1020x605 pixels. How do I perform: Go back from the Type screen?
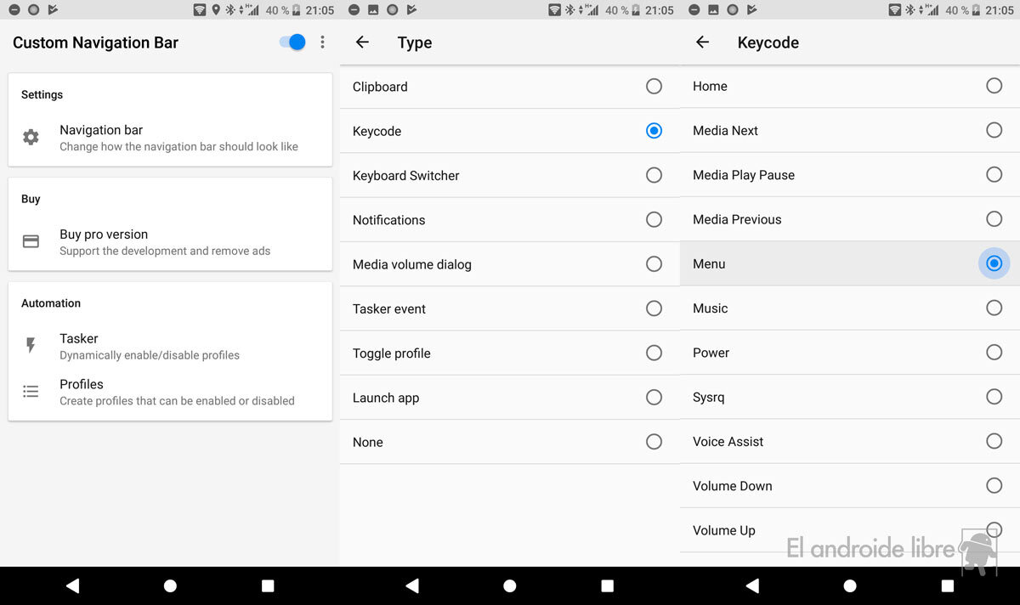point(362,42)
